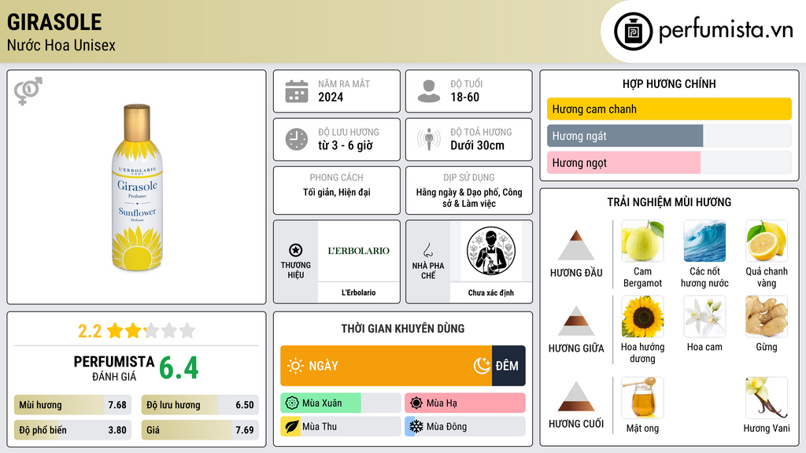
Task: Click the Hợp hương chính heading
Action: pyautogui.click(x=669, y=83)
